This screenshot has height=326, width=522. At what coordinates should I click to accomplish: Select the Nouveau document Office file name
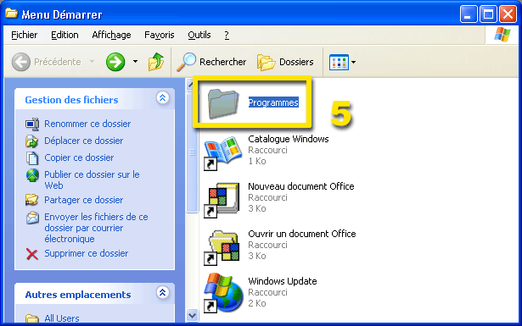(301, 186)
